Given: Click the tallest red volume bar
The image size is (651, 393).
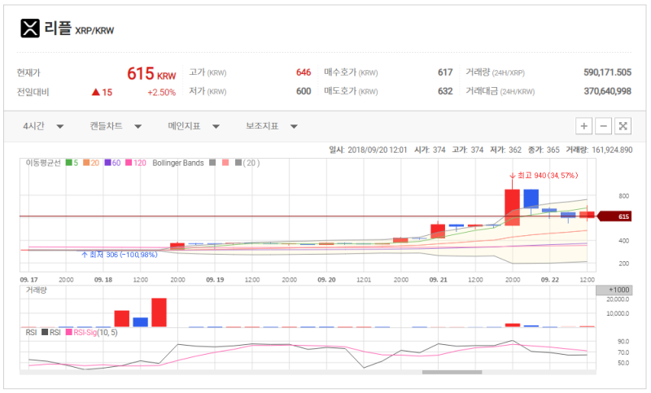Looking at the screenshot, I should tap(159, 312).
